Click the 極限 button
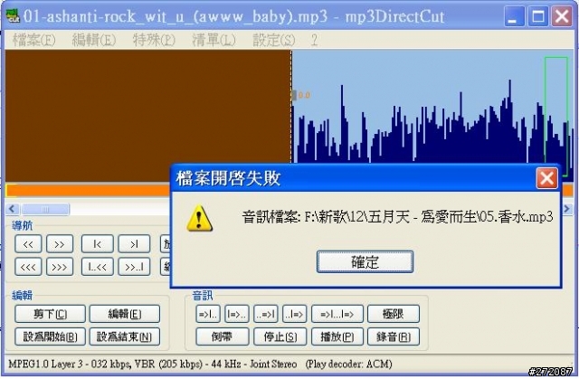Image resolution: width=579 pixels, height=379 pixels. point(394,314)
